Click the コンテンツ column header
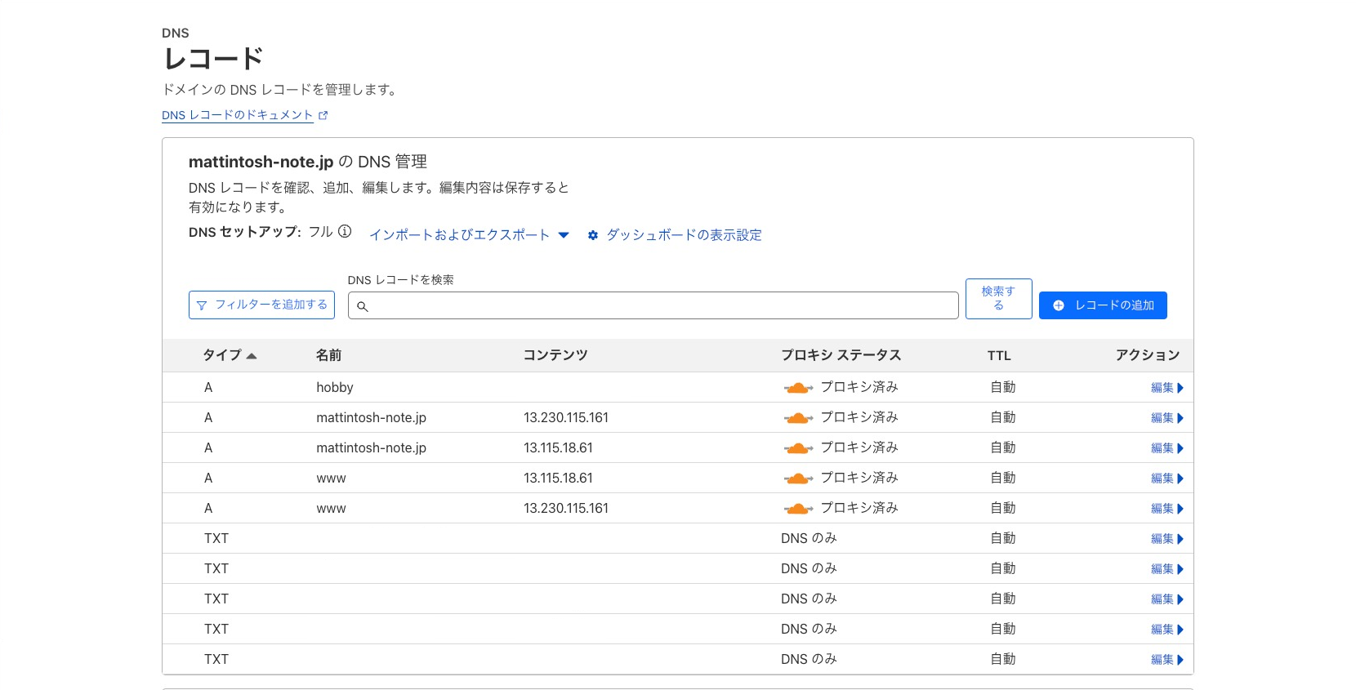Screen dimensions: 1356x690 (x=555, y=355)
